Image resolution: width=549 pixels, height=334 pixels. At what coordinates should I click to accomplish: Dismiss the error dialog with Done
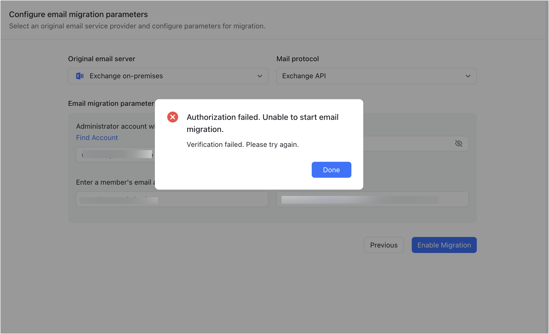tap(331, 170)
